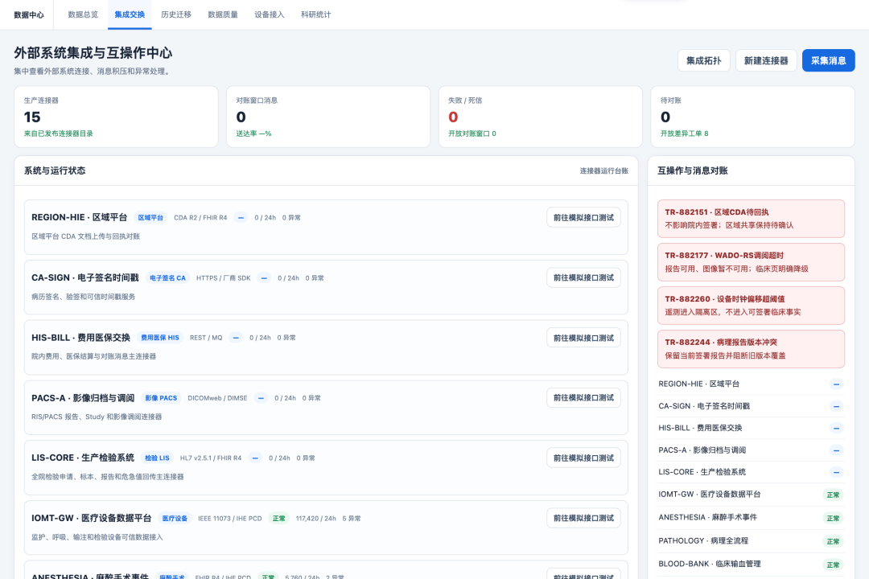The width and height of the screenshot is (869, 579).
Task: Open the 科研统计 tab
Action: pyautogui.click(x=316, y=15)
